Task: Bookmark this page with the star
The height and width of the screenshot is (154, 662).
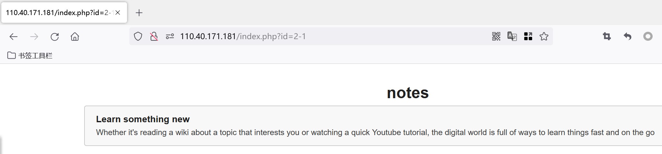Action: [x=544, y=37]
